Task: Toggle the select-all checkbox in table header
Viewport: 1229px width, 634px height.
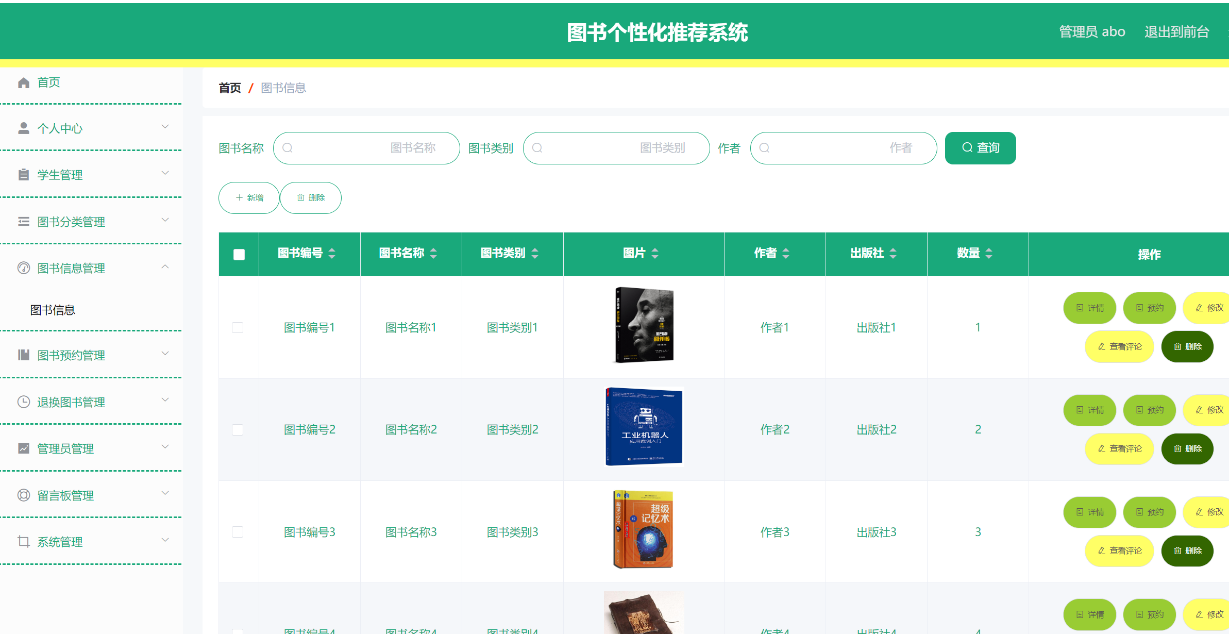Action: [x=238, y=254]
